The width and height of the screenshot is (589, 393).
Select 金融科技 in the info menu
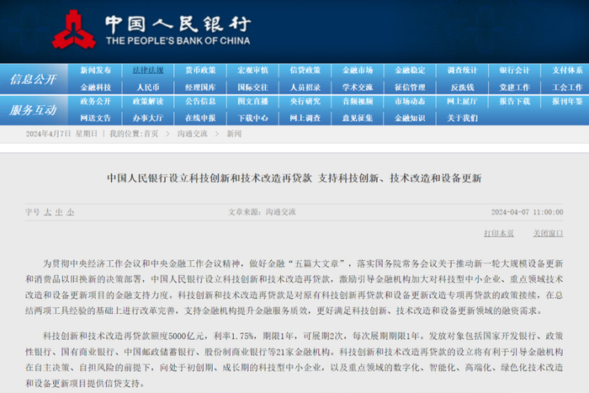95,88
